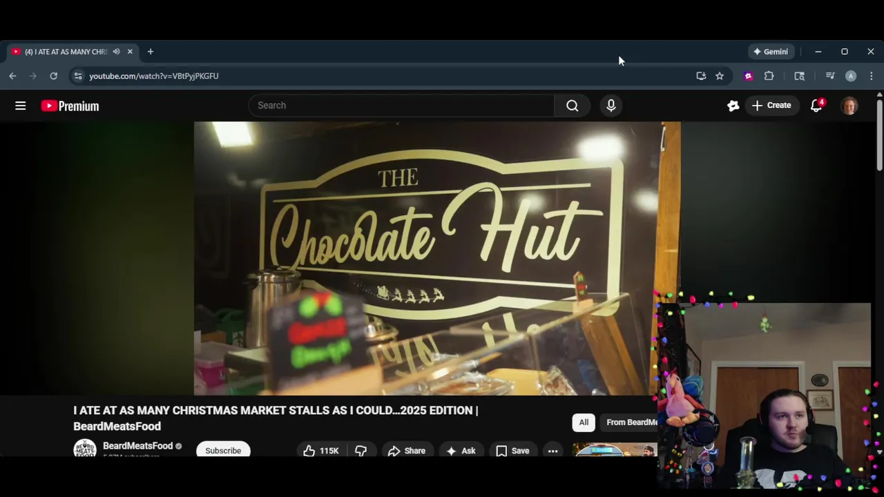
Task: Like the video with thumbs up 115K
Action: (321, 451)
